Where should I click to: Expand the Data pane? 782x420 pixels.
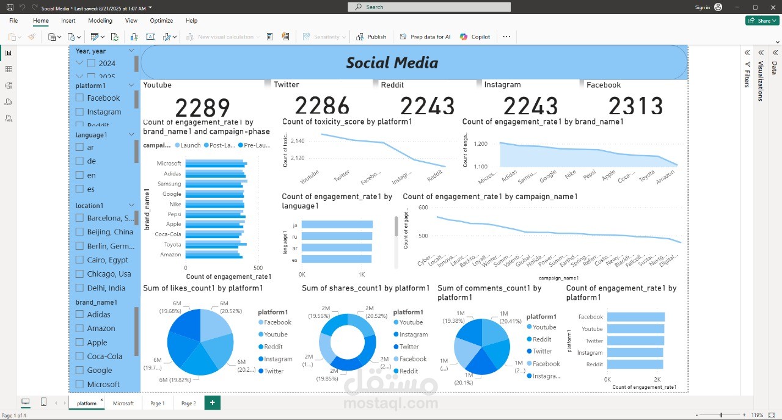coord(774,52)
